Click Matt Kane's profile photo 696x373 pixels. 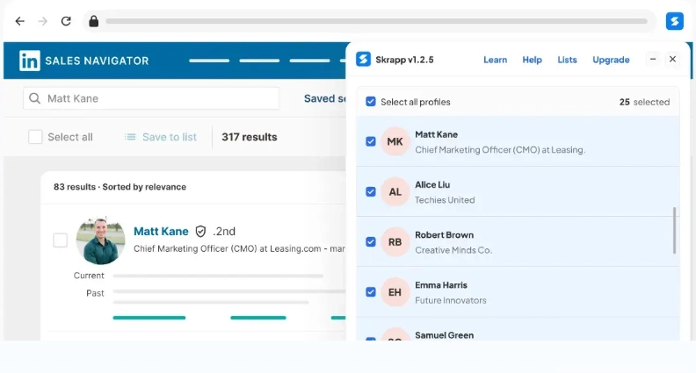[100, 240]
